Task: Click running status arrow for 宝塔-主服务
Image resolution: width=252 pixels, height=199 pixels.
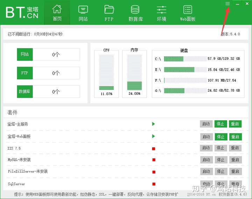Action: pyautogui.click(x=154, y=124)
